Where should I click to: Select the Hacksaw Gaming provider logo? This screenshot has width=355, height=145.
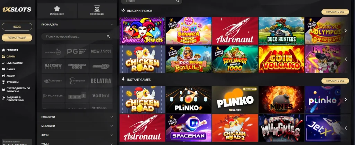53,66
